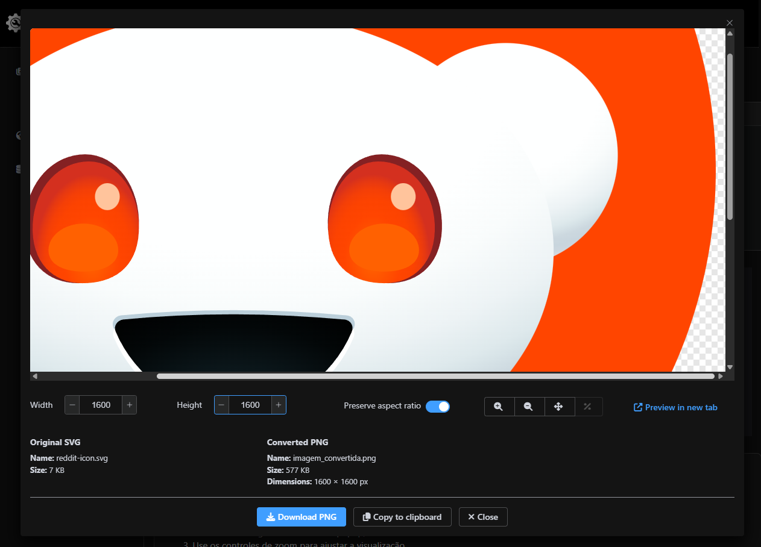Click the Height value input field
The image size is (761, 547).
[x=250, y=405]
